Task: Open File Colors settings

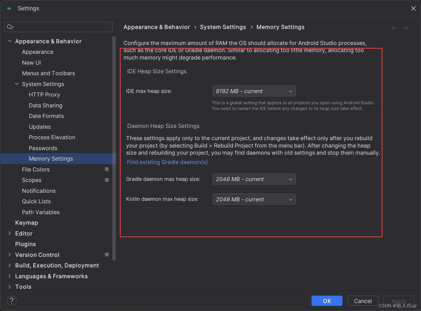Action: [36, 169]
